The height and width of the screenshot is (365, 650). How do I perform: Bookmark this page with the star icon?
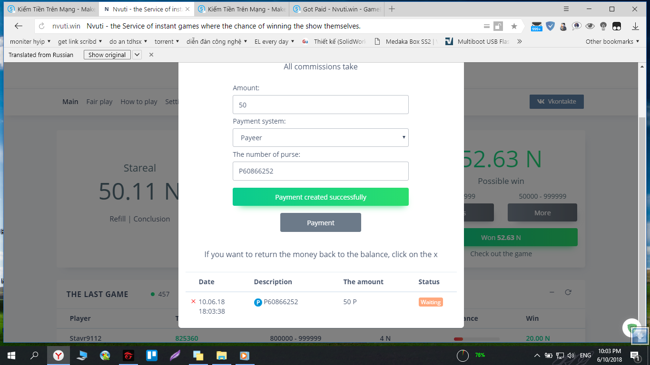click(514, 26)
